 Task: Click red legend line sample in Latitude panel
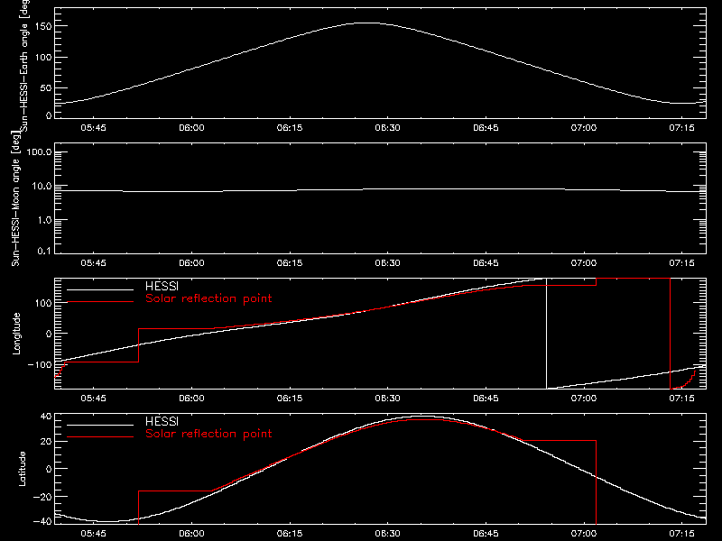tap(100, 436)
